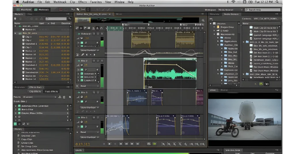The width and height of the screenshot is (295, 154).
Task: Move playhead to previous marker button
Action: (x=121, y=144)
